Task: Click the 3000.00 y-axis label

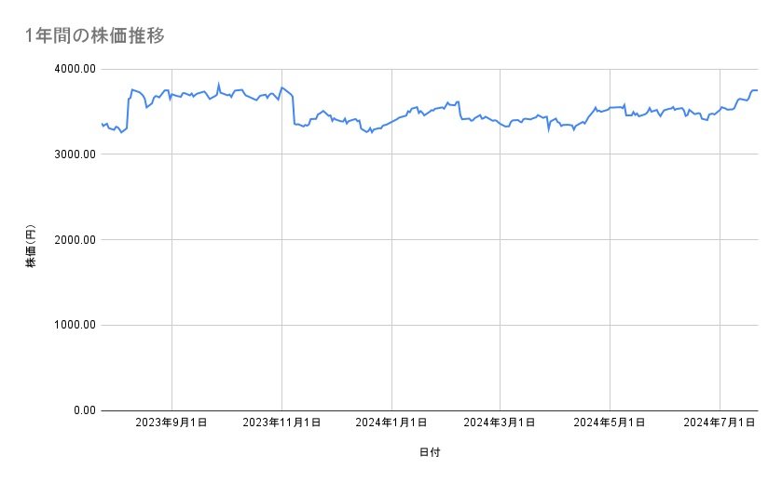Action: [73, 154]
